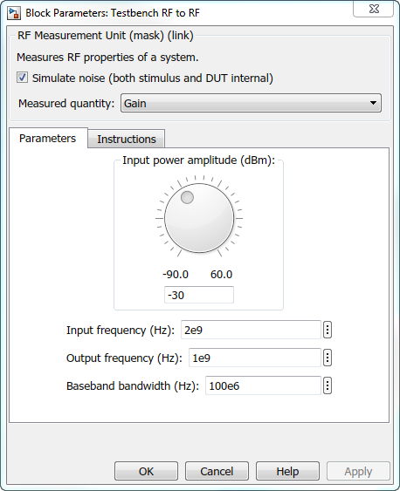Image resolution: width=400 pixels, height=491 pixels.
Task: Click the 'Measures RF properties of a system.' text
Action: pos(107,58)
